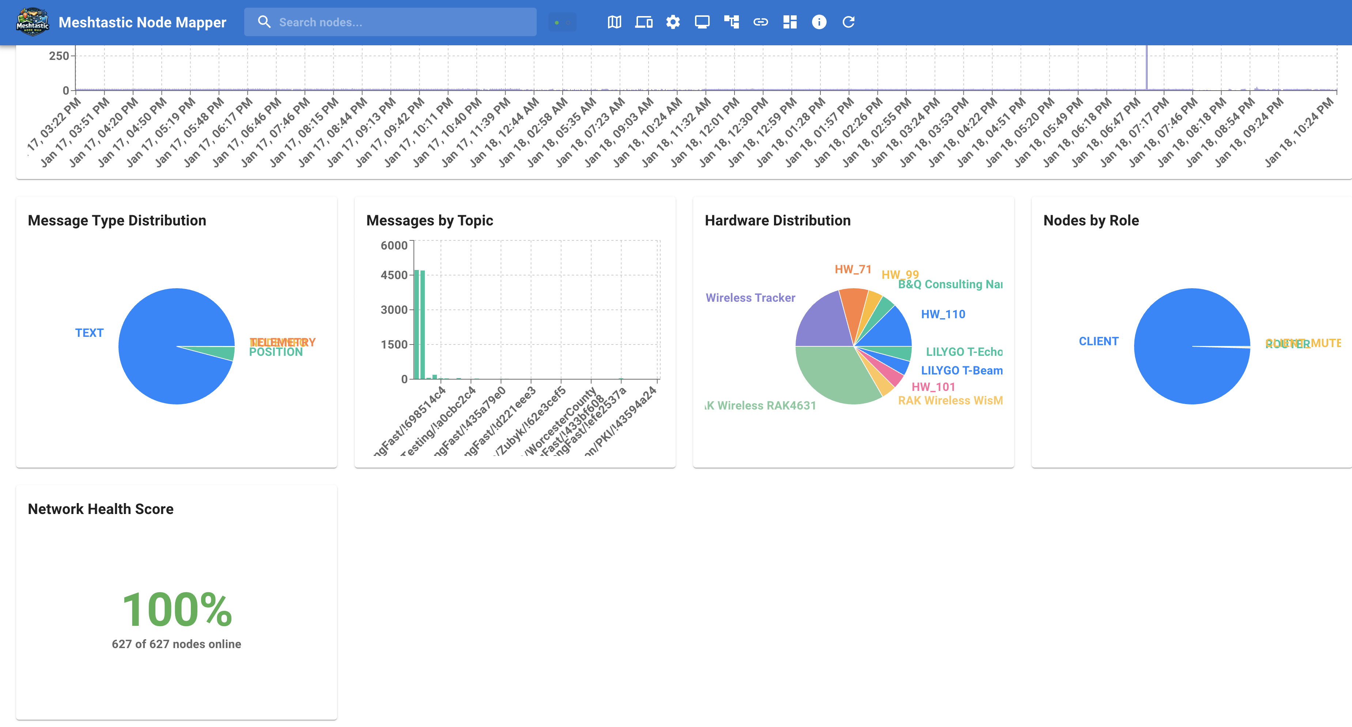Show the app info panel
Image resolution: width=1352 pixels, height=727 pixels.
(819, 22)
